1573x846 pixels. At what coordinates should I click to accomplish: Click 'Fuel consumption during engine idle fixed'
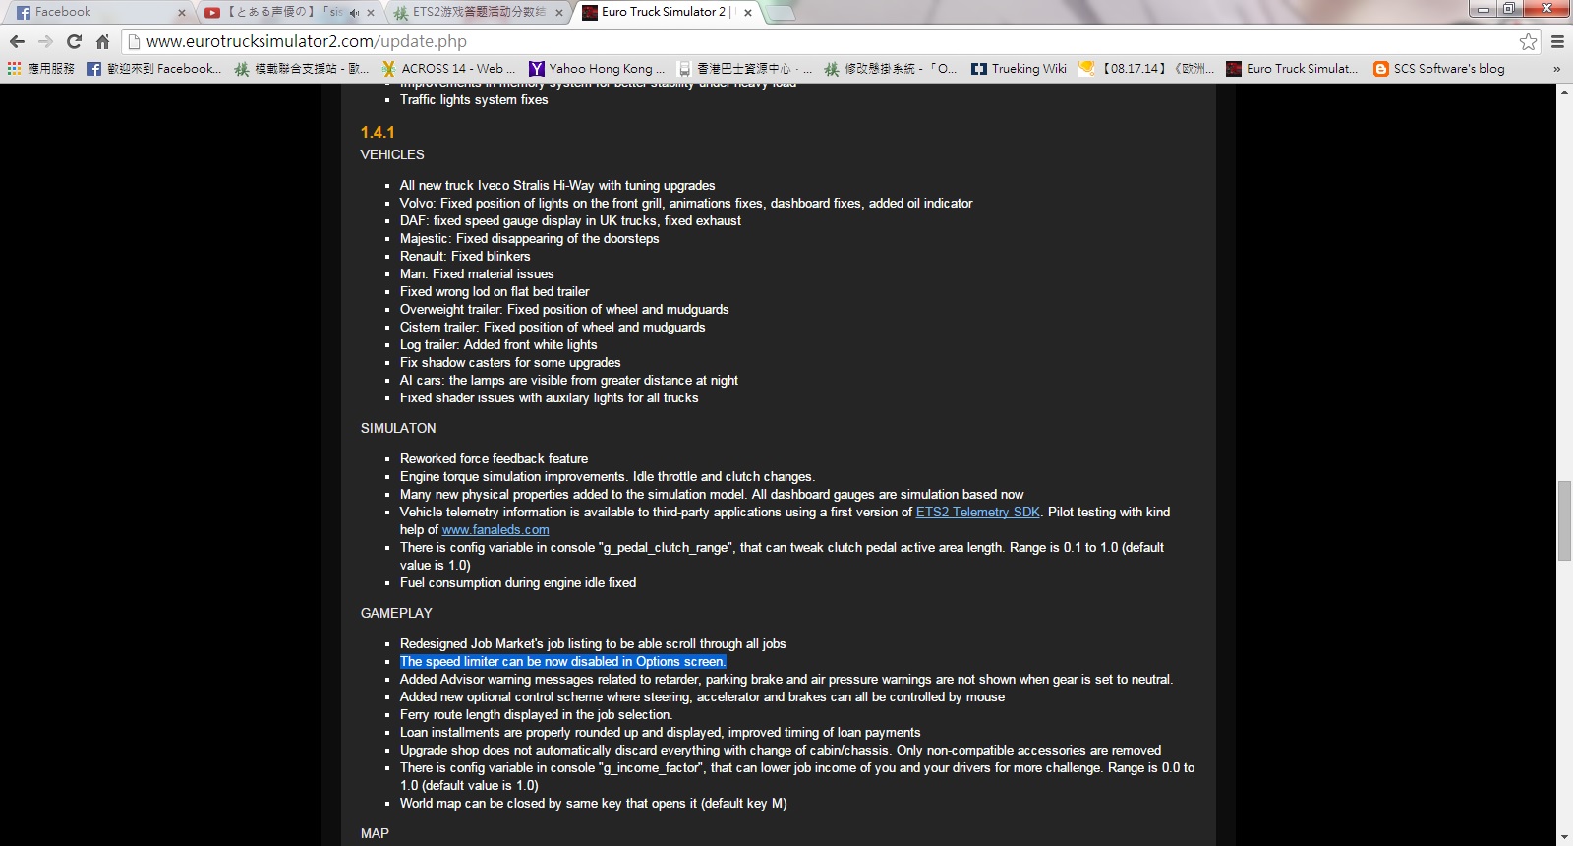pyautogui.click(x=518, y=583)
